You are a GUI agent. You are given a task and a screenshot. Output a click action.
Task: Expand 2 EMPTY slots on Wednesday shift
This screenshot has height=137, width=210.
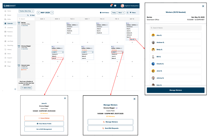(88, 52)
